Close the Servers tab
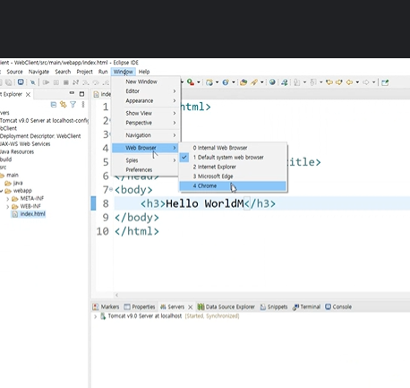Image resolution: width=410 pixels, height=388 pixels. [x=190, y=307]
